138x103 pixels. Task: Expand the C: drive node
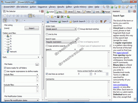[x=5, y=36]
